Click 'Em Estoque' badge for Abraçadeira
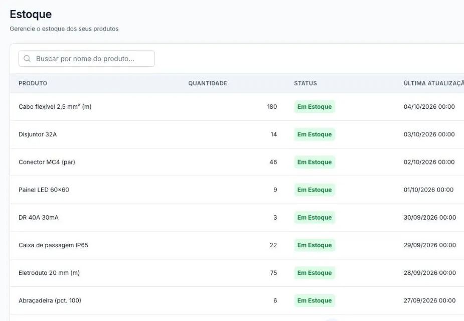Viewport: 464px width, 321px height. tap(315, 300)
